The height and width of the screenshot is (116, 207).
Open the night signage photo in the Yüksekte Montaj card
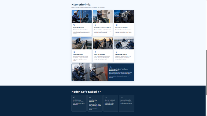point(124,16)
